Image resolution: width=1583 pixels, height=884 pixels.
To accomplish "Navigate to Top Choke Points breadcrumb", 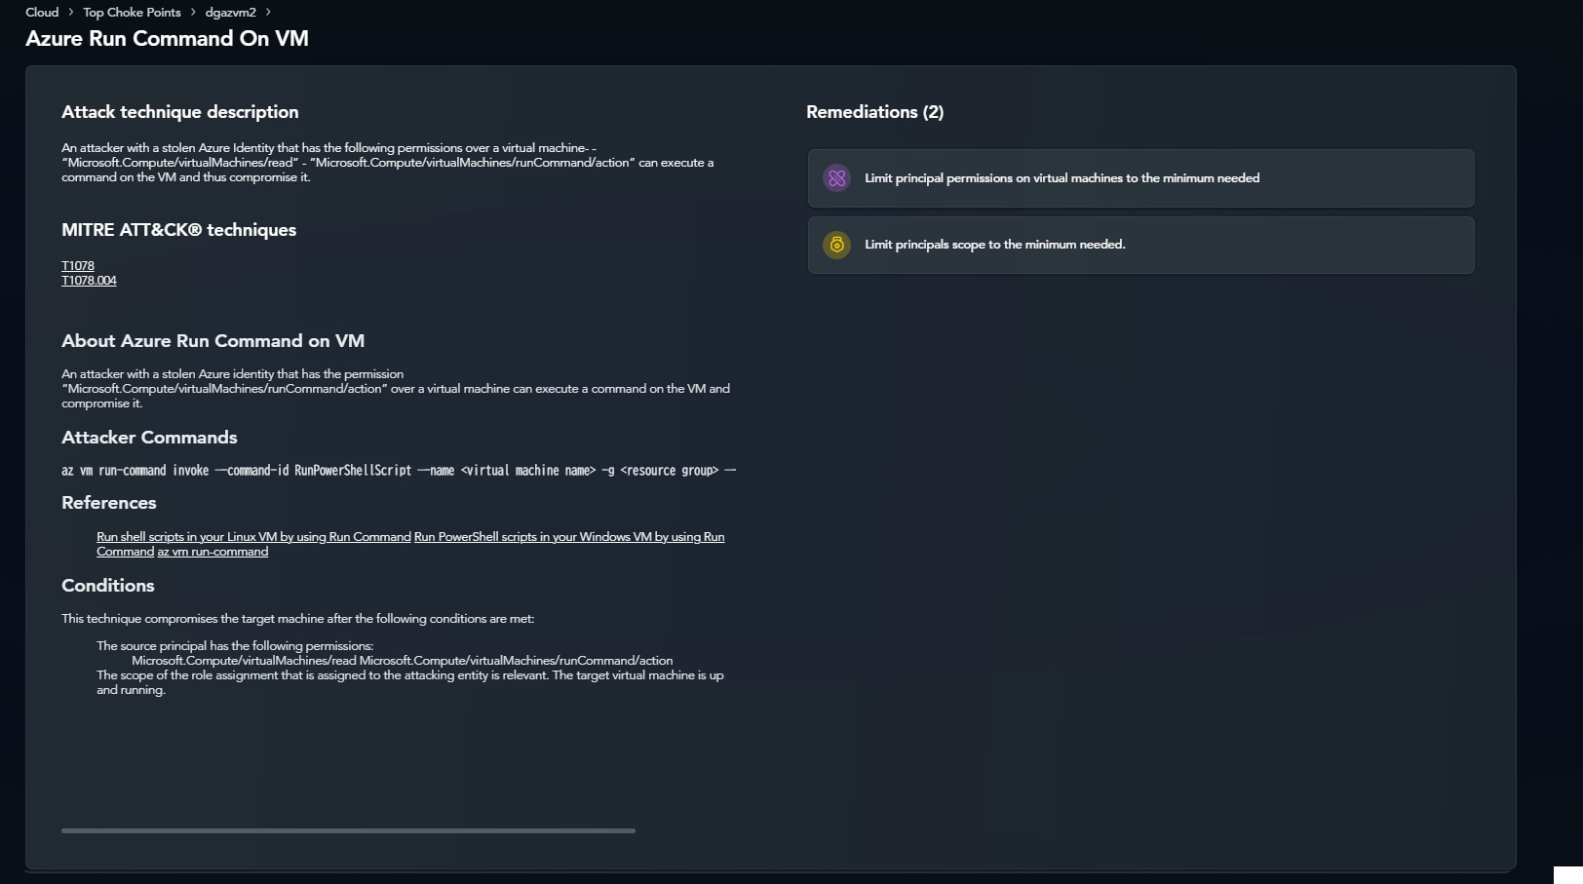I will [x=132, y=13].
